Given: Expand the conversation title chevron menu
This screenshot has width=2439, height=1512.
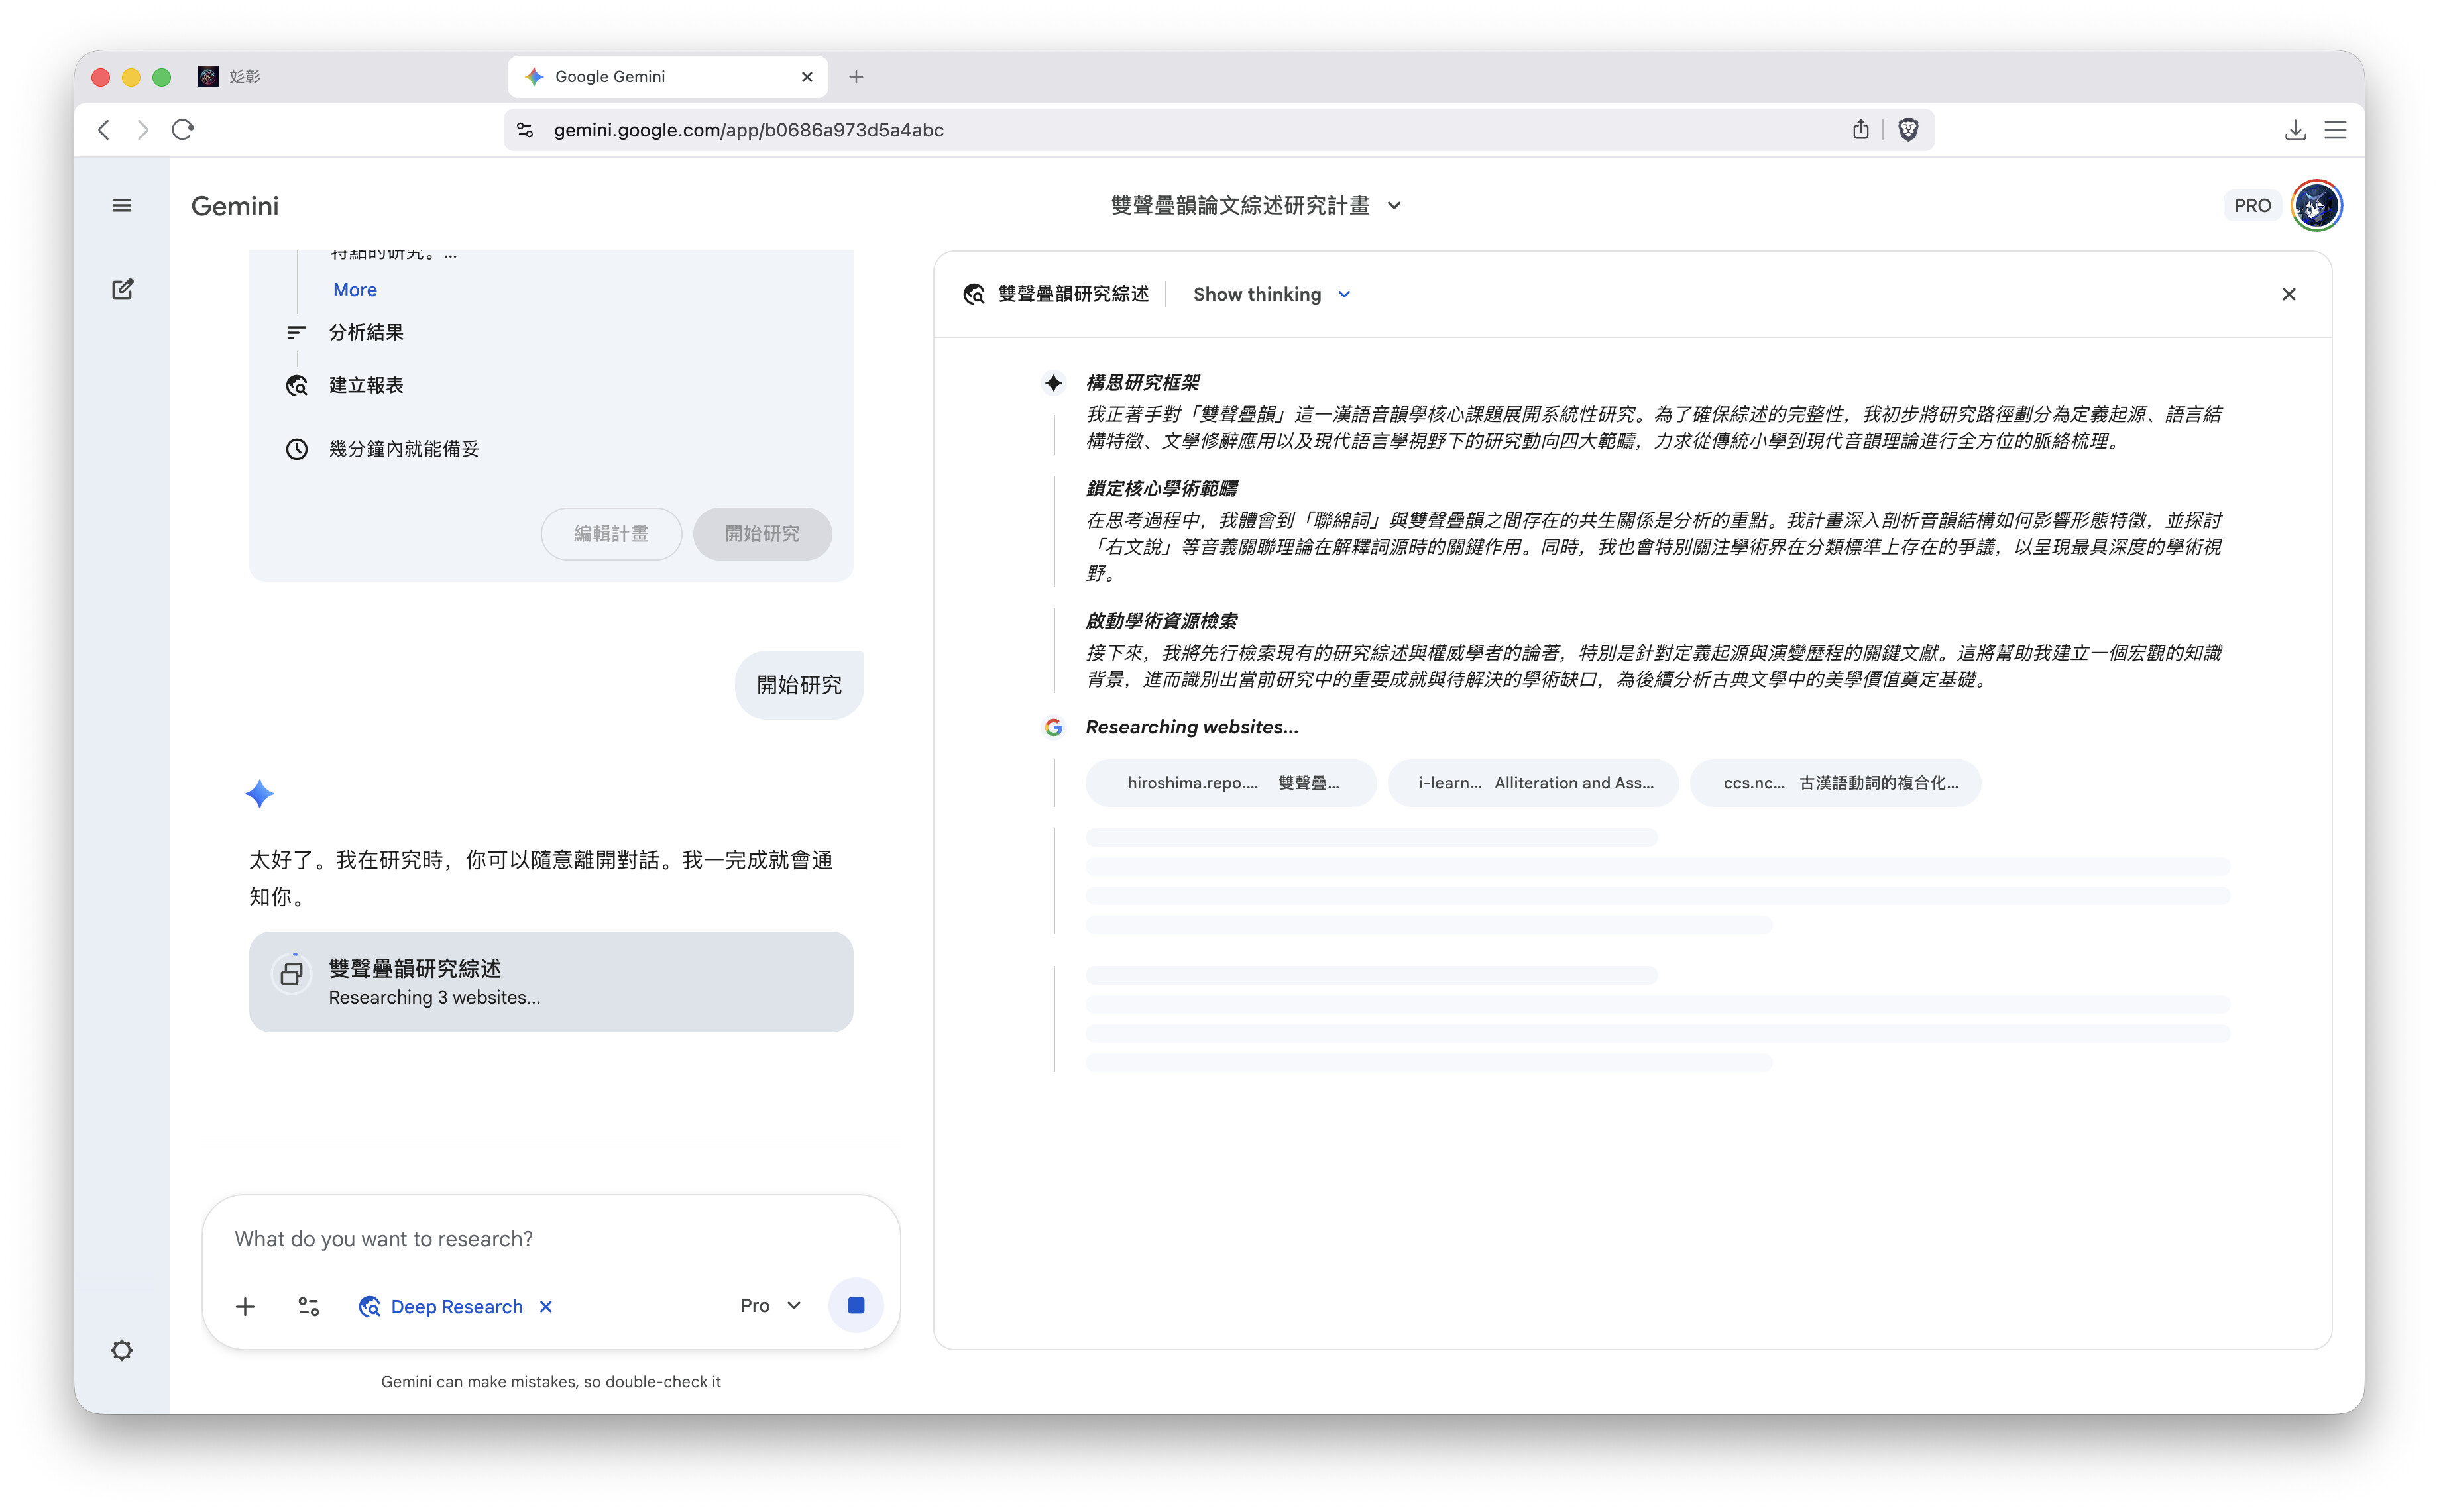Looking at the screenshot, I should click(1394, 206).
